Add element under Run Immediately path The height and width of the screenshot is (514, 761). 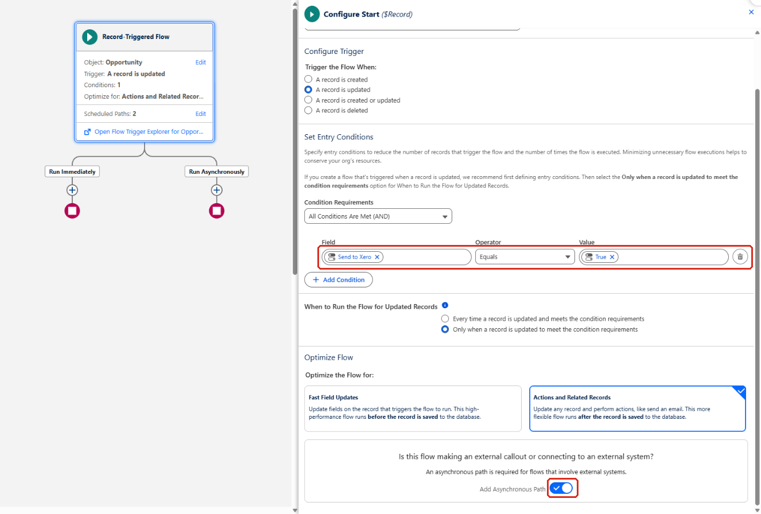tap(72, 190)
